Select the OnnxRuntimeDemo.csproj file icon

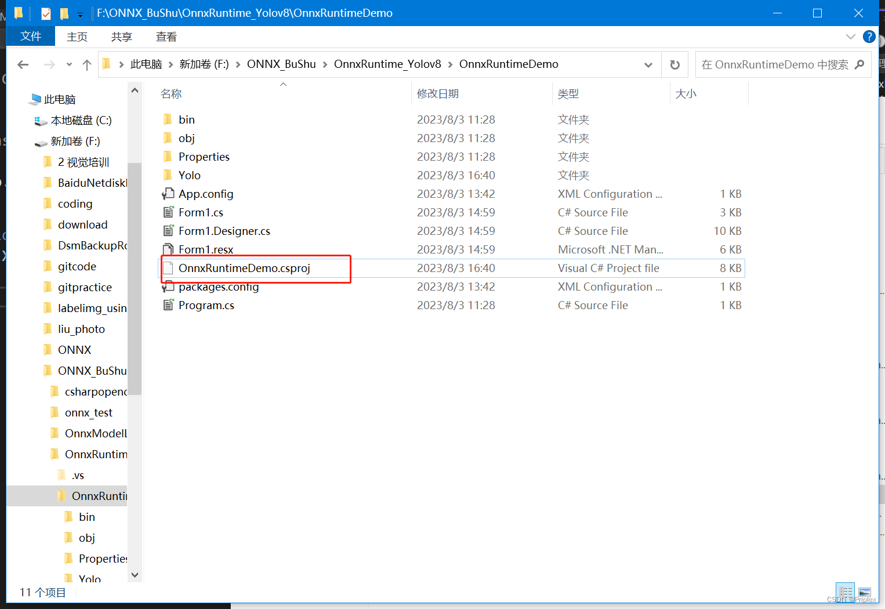pyautogui.click(x=168, y=268)
